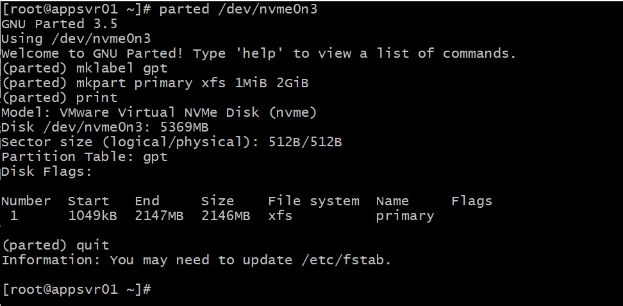Click the 'primary' name in the partition row
The image size is (623, 306).
click(405, 216)
